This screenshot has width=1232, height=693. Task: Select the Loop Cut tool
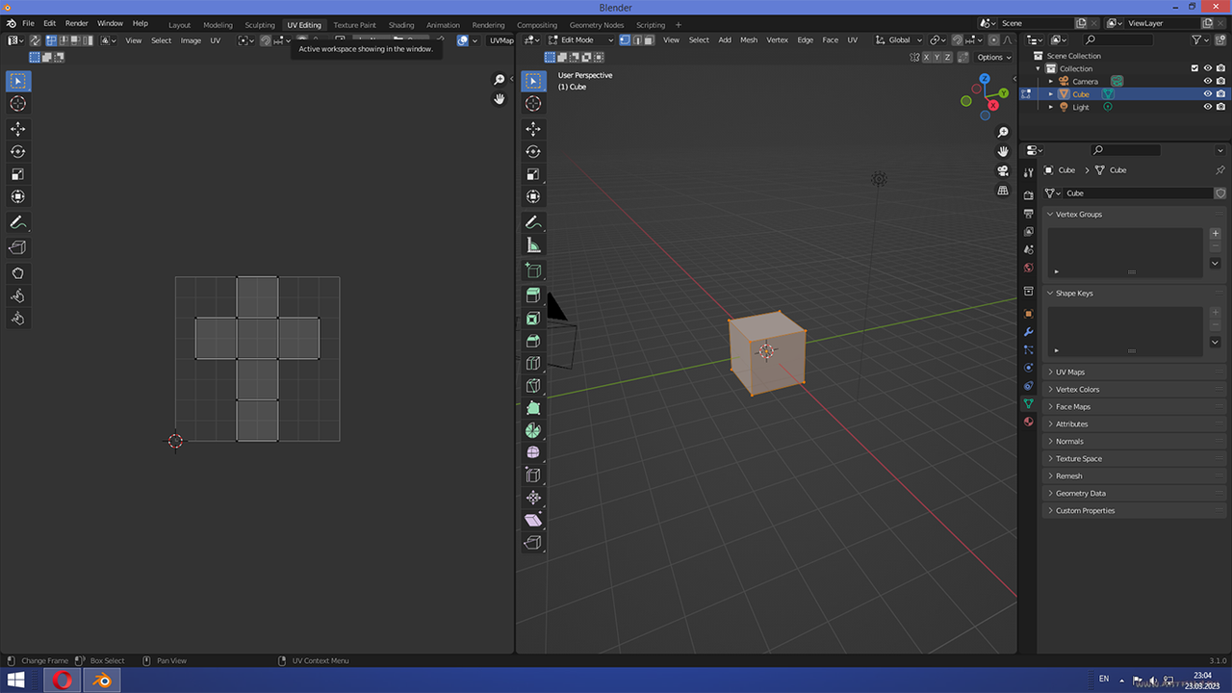(x=533, y=363)
